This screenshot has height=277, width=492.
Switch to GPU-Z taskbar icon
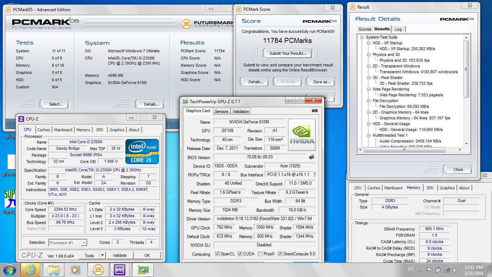[x=142, y=270]
